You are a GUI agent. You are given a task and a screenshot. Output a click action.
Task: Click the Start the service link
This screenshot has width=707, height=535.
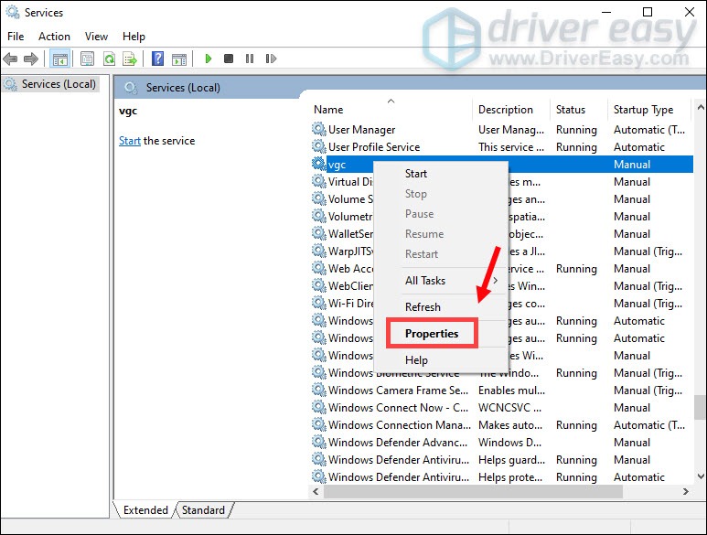130,141
